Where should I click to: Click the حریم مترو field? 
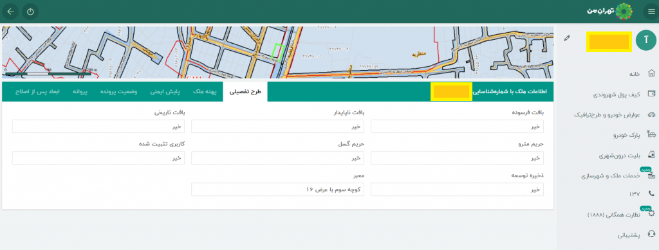[457, 157]
